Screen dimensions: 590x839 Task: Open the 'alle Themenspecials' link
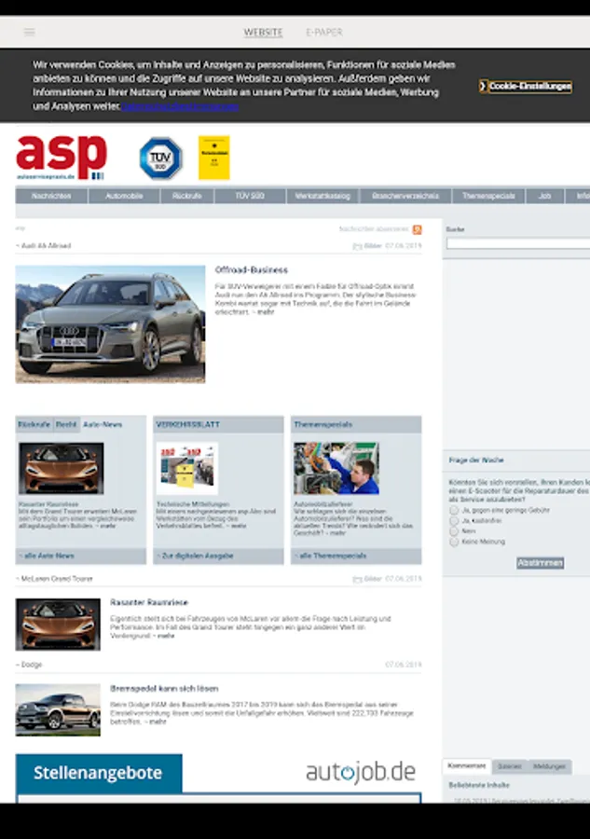click(x=331, y=556)
